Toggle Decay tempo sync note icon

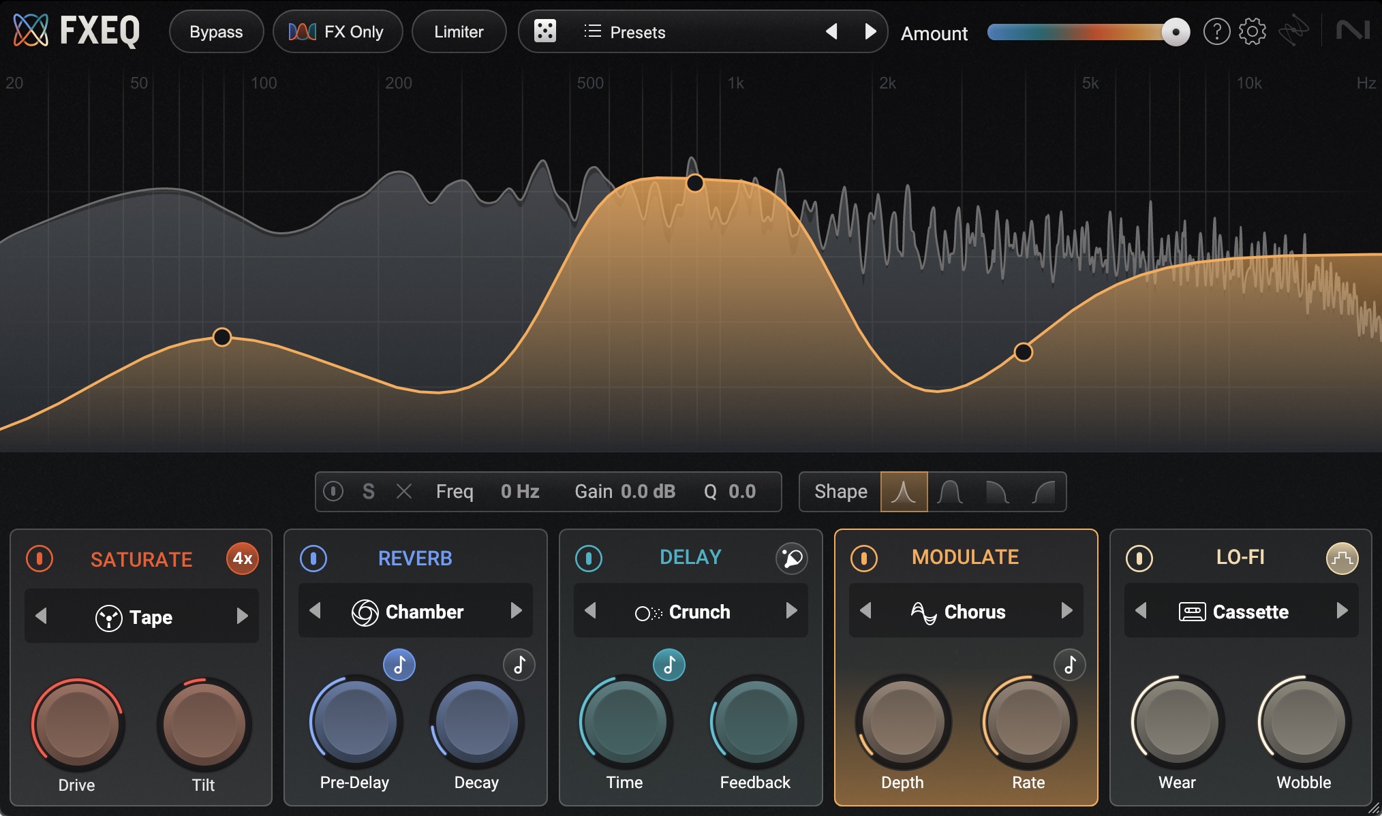coord(519,665)
